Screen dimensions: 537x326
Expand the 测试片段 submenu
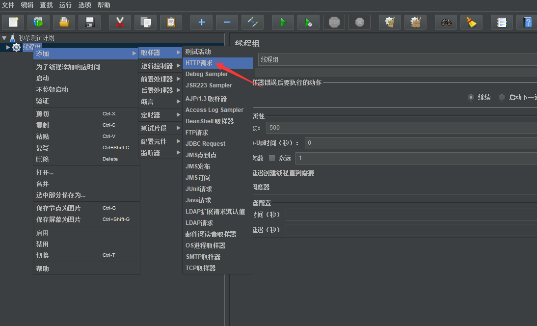click(161, 128)
